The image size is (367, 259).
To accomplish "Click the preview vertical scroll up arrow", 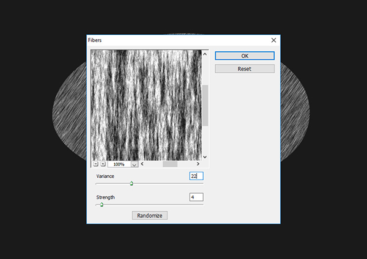I will [x=205, y=54].
